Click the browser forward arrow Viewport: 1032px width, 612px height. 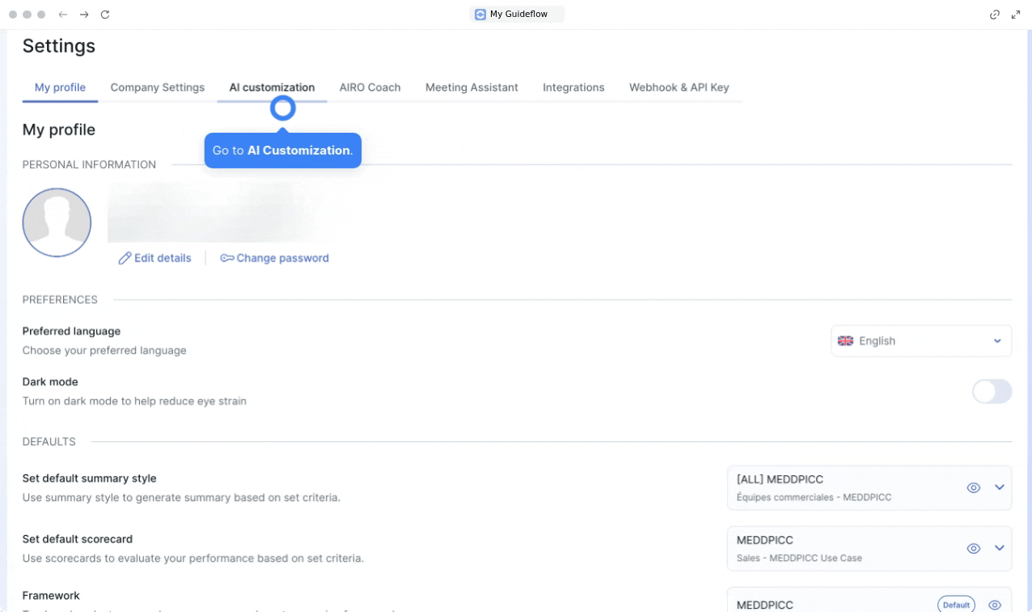84,15
